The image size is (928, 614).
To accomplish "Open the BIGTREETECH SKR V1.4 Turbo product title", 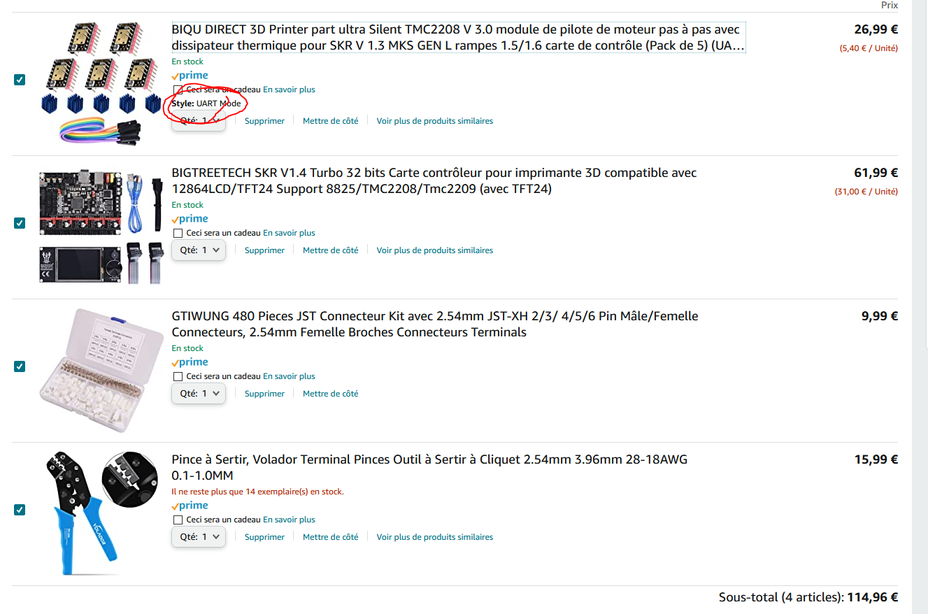I will tap(434, 181).
